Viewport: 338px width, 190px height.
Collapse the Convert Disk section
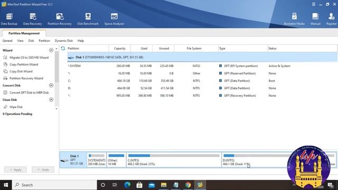point(51,85)
